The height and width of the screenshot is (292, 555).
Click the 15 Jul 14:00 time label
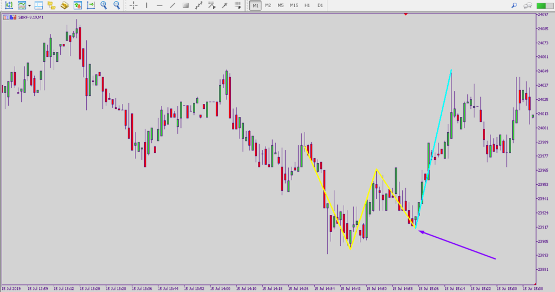point(220,289)
